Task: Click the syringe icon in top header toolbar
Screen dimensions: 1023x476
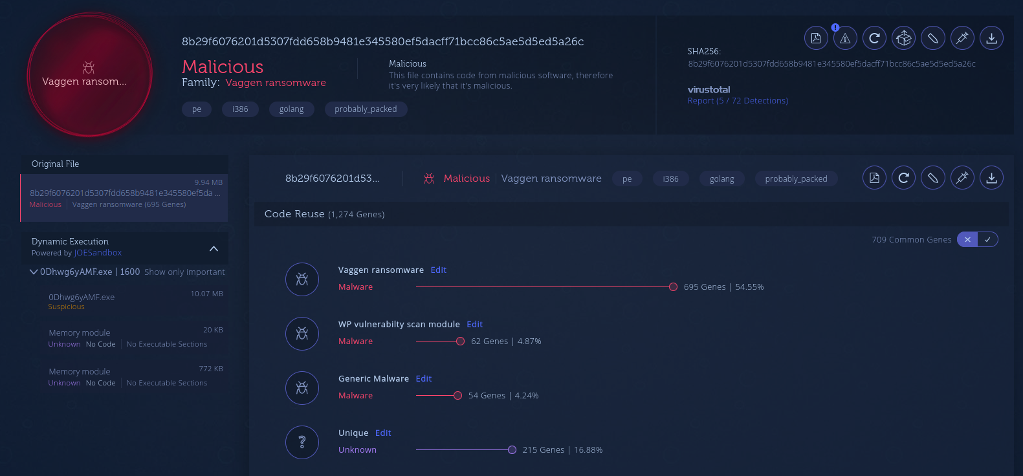Action: point(962,38)
